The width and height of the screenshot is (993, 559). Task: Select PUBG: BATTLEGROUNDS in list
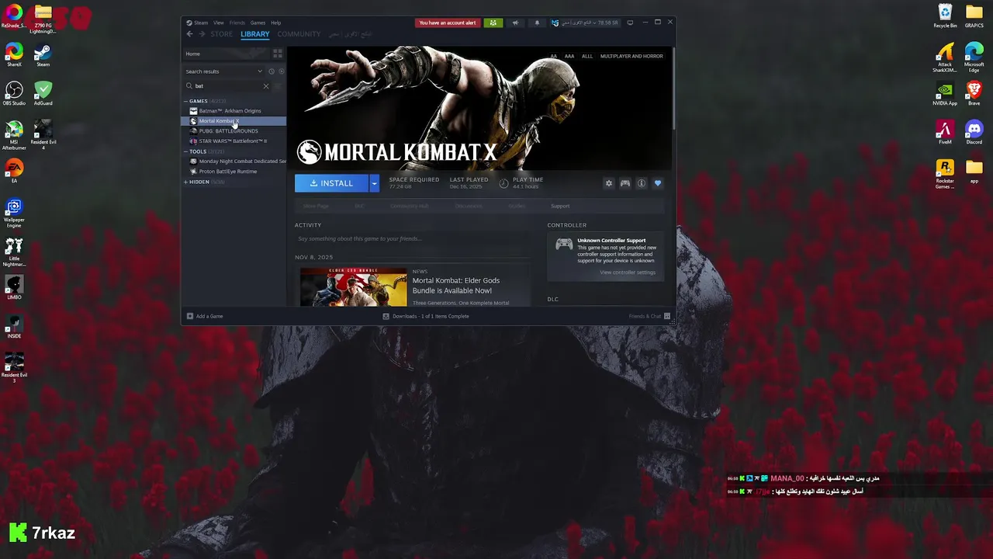tap(234, 131)
